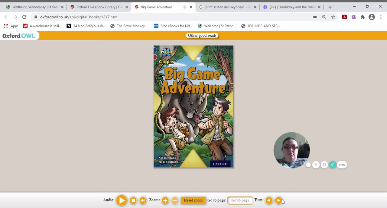Turn to the next page
387x208 pixels.
click(278, 200)
